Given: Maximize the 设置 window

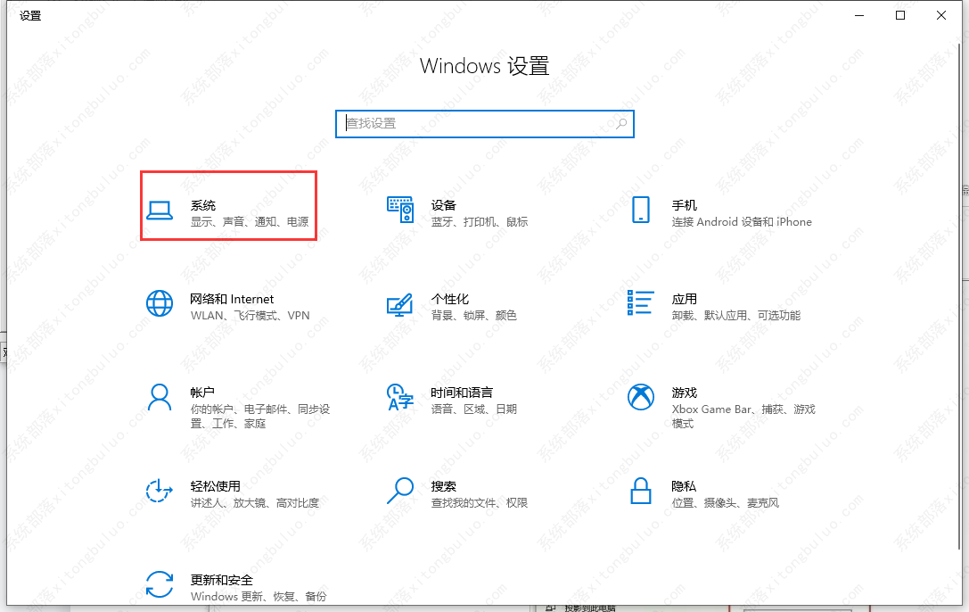Looking at the screenshot, I should [x=900, y=15].
